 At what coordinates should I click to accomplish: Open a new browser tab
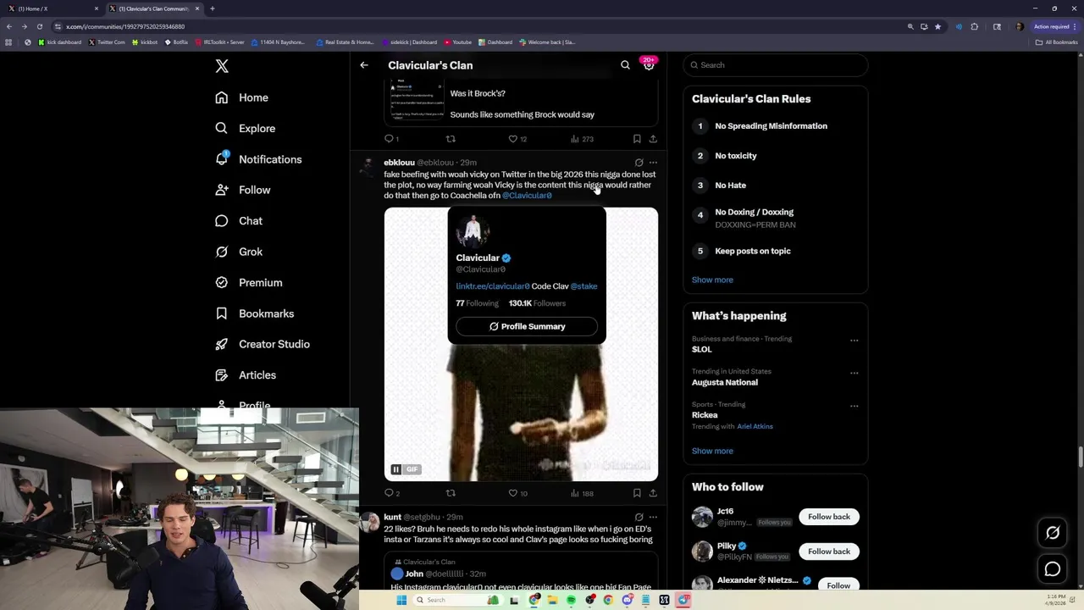coord(213,8)
